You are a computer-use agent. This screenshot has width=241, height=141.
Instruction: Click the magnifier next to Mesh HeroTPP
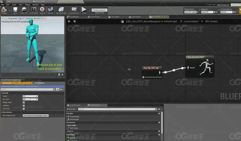coord(217,12)
